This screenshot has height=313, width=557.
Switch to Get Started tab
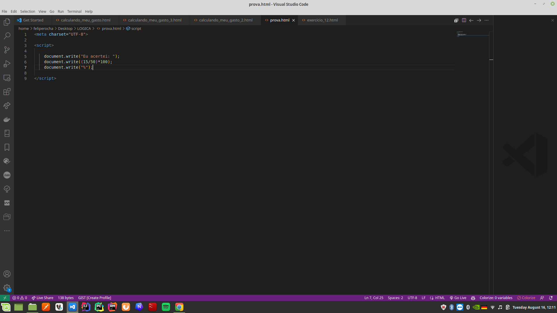pos(33,20)
